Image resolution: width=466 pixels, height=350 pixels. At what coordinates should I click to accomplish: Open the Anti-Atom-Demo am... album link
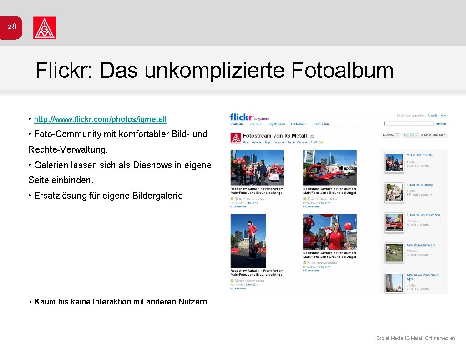click(x=422, y=245)
